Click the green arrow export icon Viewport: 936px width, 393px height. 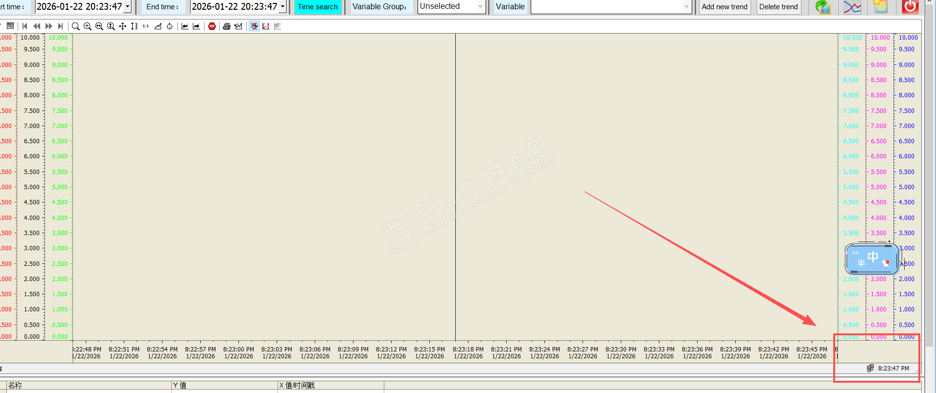[x=823, y=7]
